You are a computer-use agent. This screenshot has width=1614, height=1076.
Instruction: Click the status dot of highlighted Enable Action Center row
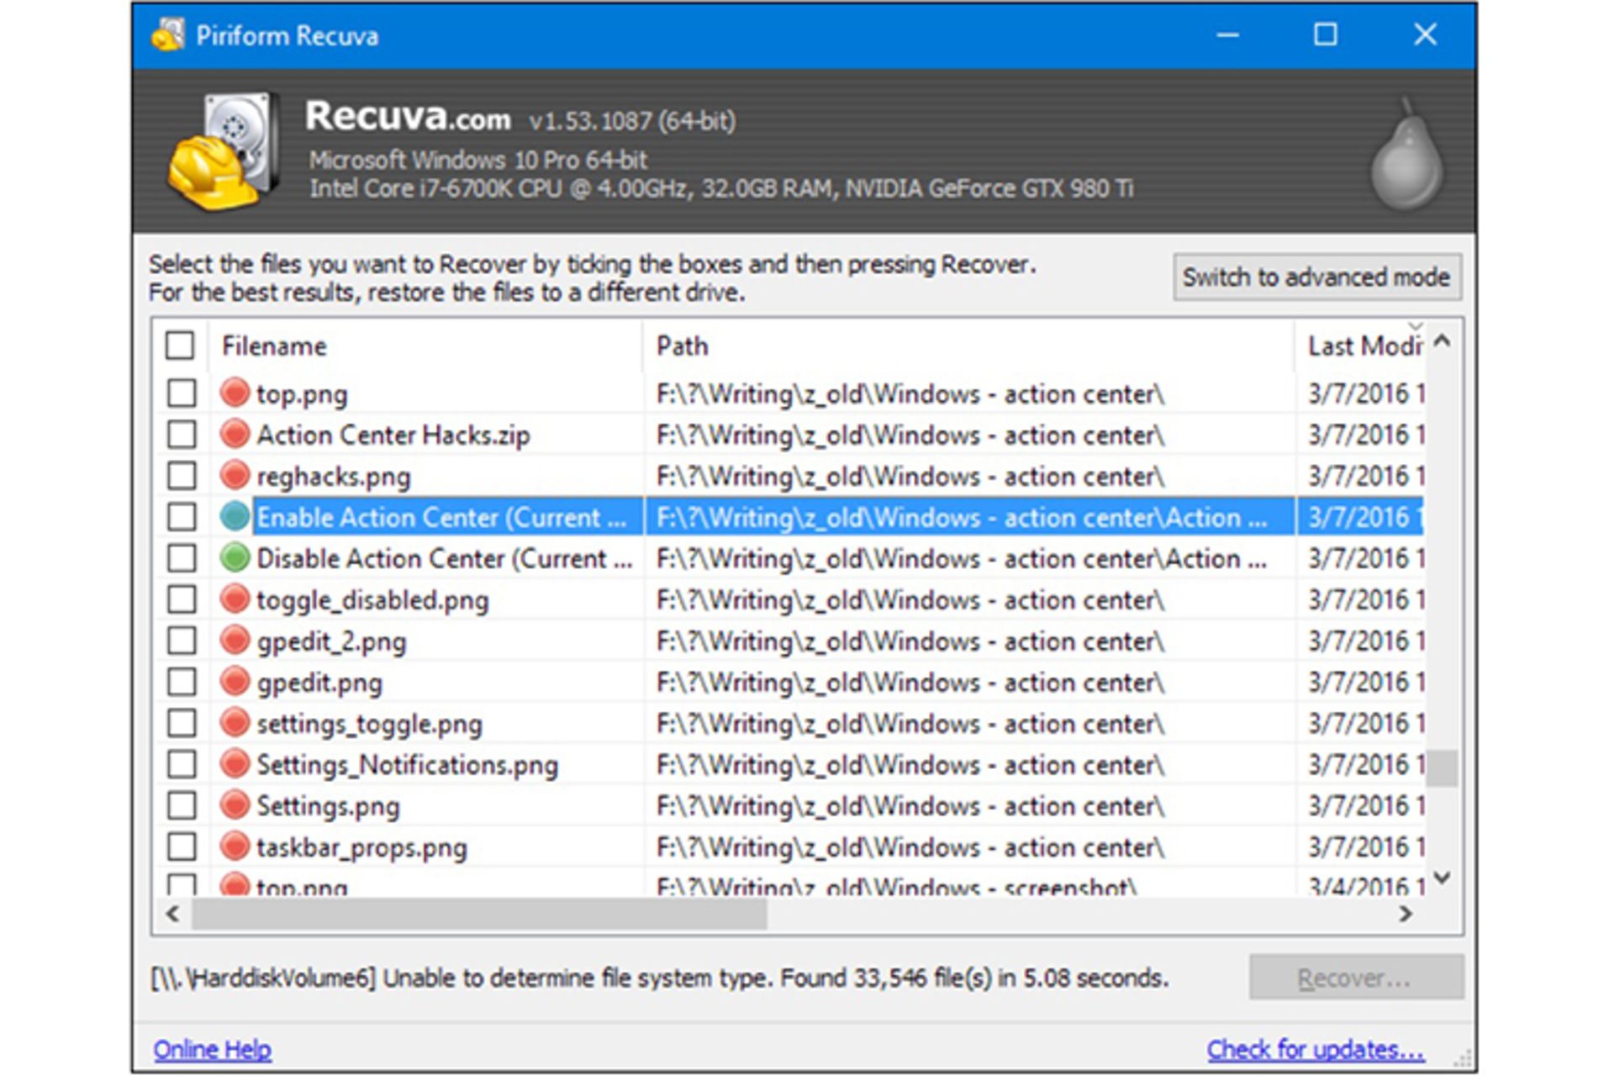[x=235, y=516]
